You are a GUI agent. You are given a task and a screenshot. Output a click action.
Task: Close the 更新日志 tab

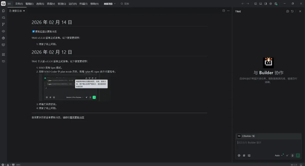24,11
